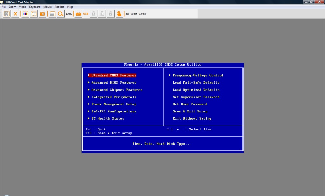Click the 'F10 : Save & Exit Setup' hint
The image size is (325, 196).
109,133
